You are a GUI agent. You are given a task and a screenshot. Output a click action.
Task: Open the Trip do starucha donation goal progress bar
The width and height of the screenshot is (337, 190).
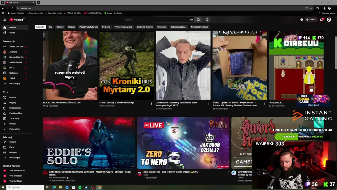point(302,137)
